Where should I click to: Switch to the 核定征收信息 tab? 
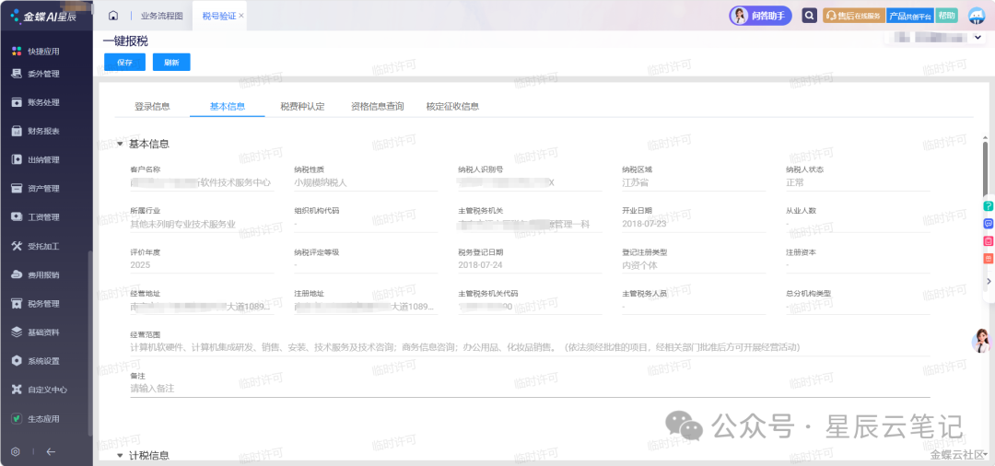click(x=452, y=107)
